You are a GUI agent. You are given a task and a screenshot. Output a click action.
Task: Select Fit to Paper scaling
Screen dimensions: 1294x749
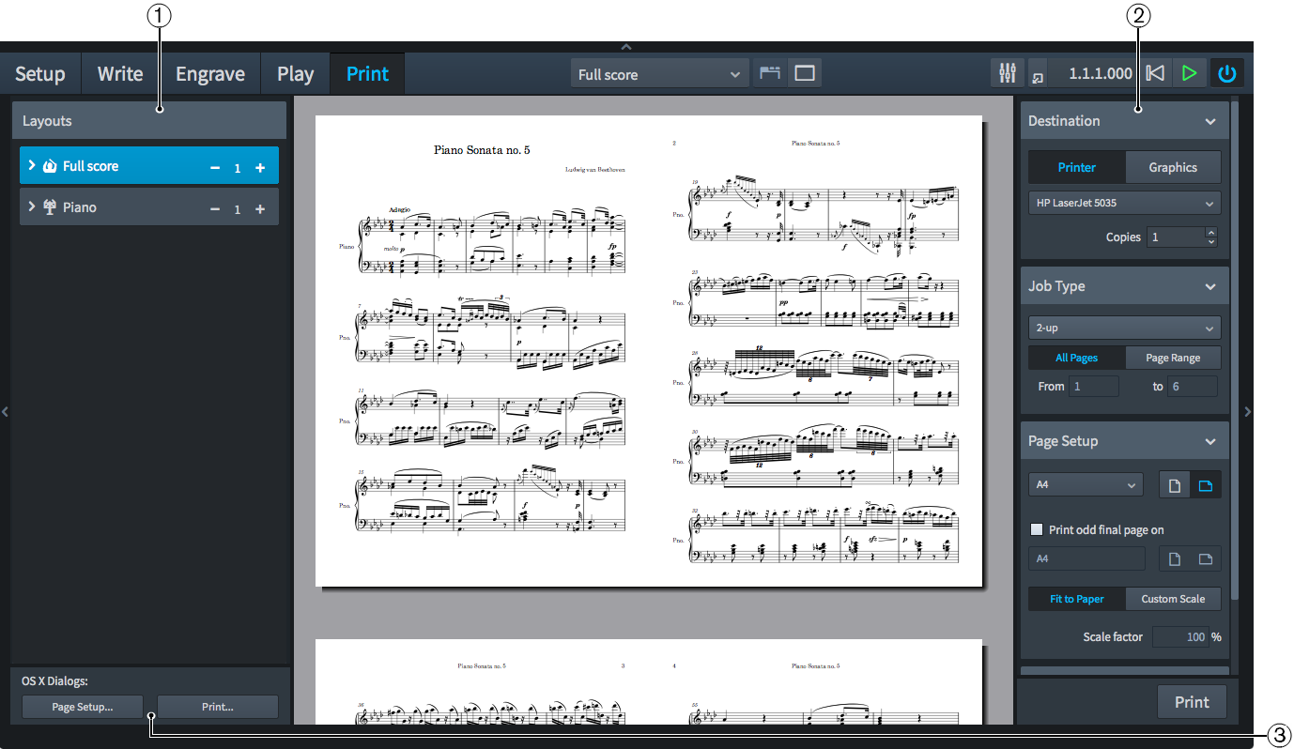pyautogui.click(x=1076, y=599)
